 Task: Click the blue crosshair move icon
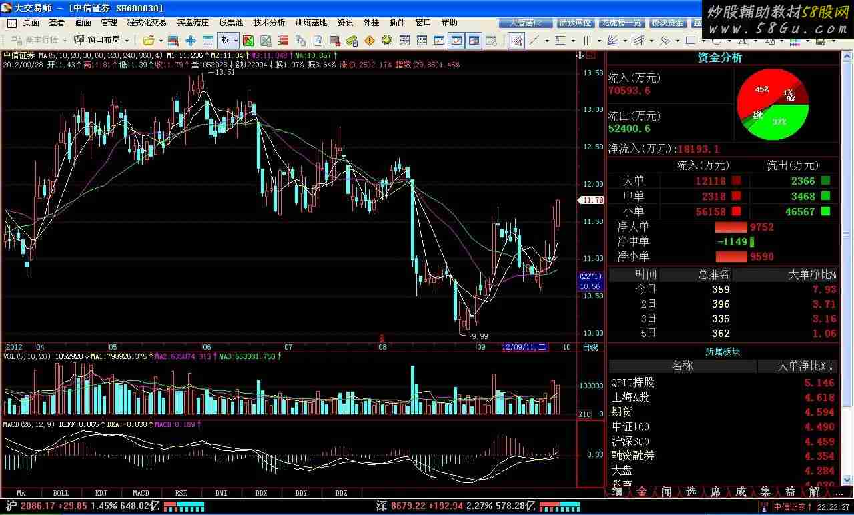[191, 40]
